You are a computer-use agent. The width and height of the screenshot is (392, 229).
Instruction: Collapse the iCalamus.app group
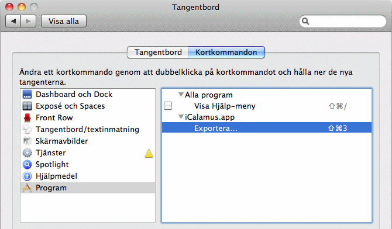[x=181, y=117]
